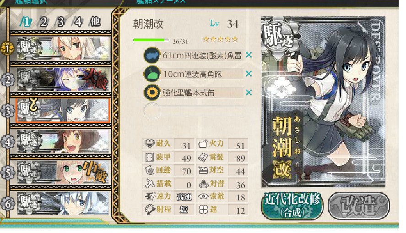This screenshot has height=233, width=406.
Task: Select the silver-haired destroyer in slot 6
Action: pyautogui.click(x=64, y=203)
